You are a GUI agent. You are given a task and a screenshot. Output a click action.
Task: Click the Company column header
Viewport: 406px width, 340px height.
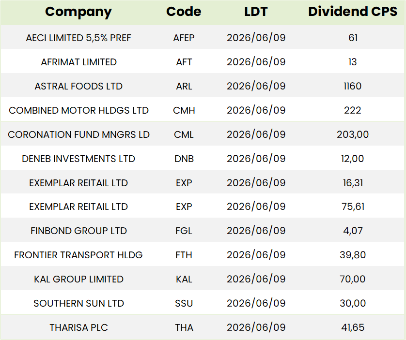point(78,12)
